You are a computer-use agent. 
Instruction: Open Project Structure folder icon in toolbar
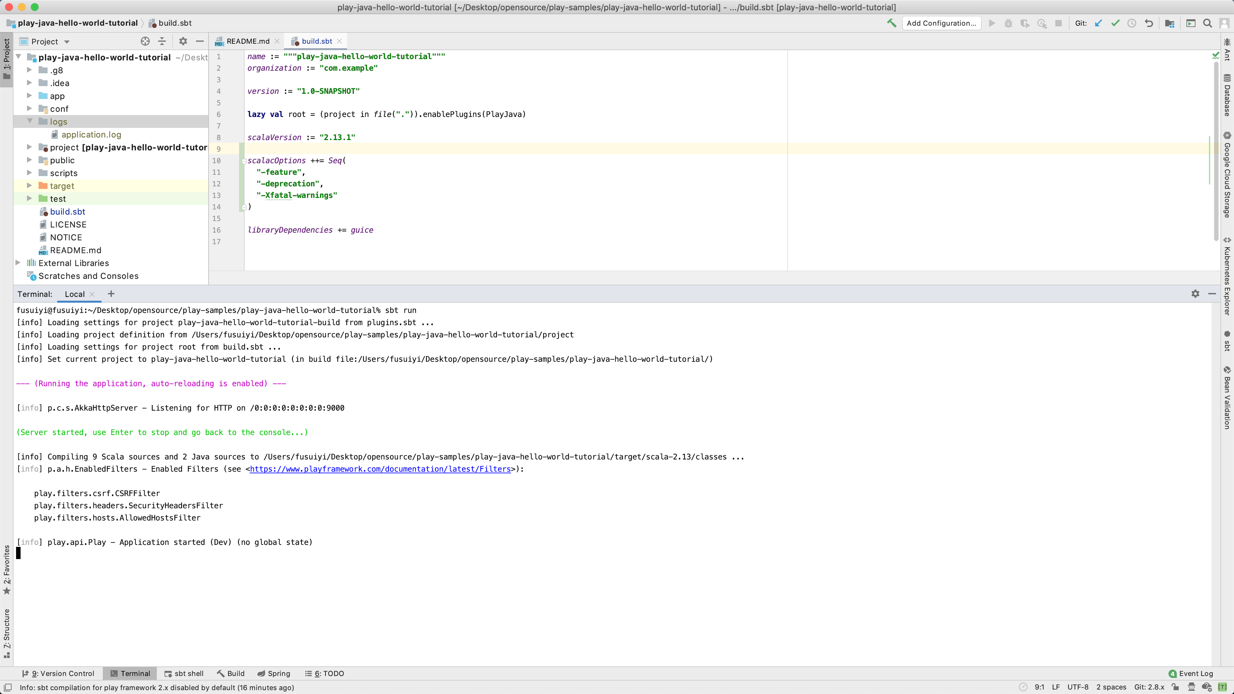click(x=1169, y=23)
